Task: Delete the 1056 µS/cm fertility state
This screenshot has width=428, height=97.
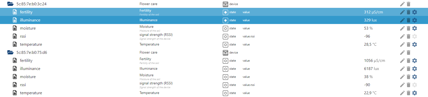Action: point(409,61)
